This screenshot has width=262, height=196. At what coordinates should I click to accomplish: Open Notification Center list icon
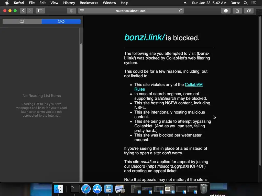pos(254,3)
